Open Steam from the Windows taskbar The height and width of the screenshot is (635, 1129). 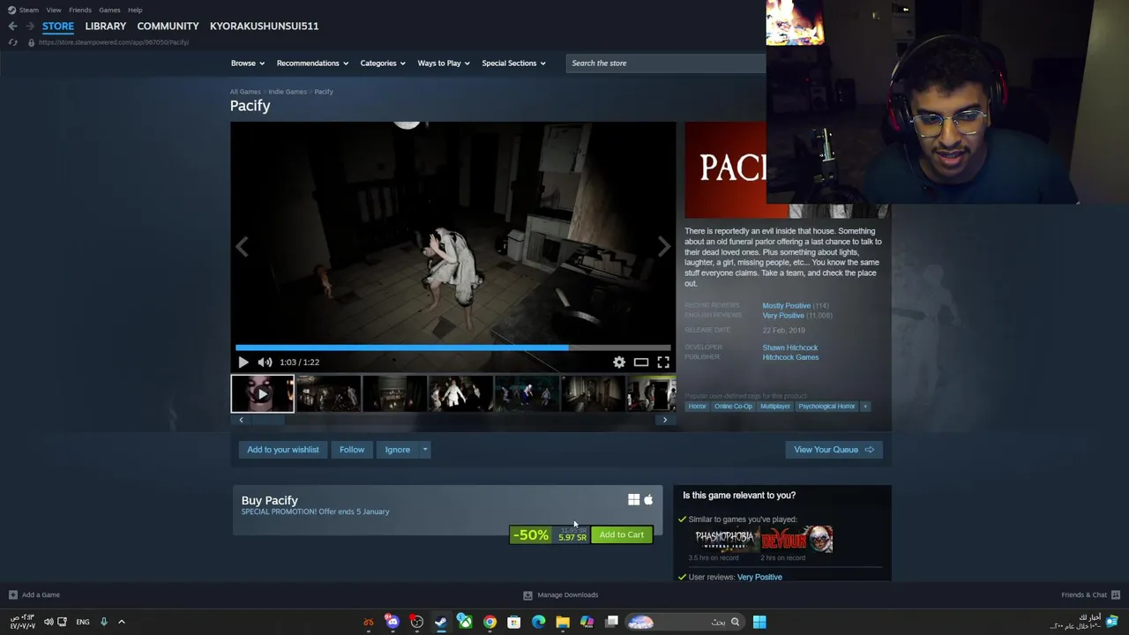(440, 622)
